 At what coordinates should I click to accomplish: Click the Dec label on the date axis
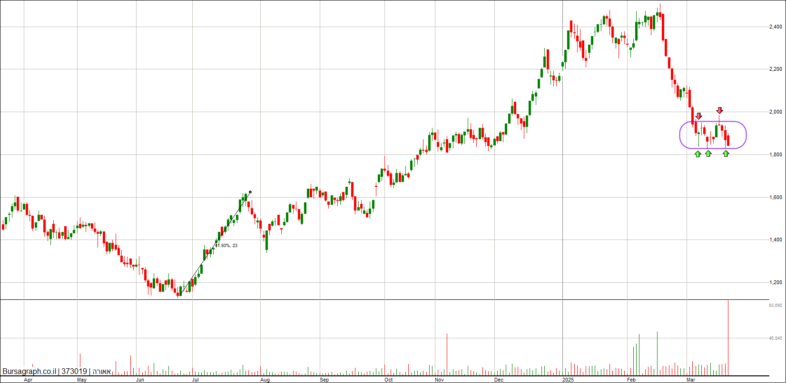pyautogui.click(x=499, y=380)
